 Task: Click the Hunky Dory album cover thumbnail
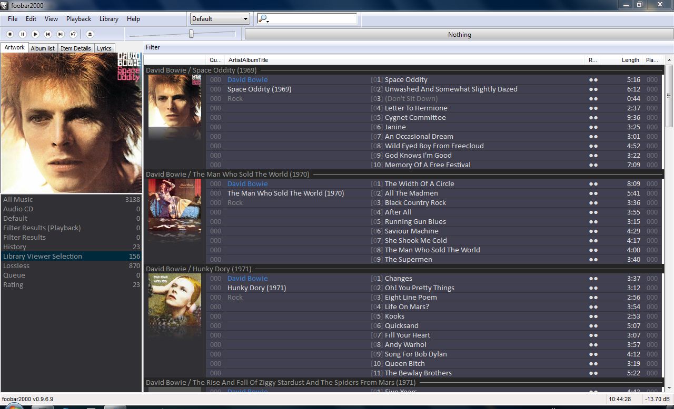(175, 300)
